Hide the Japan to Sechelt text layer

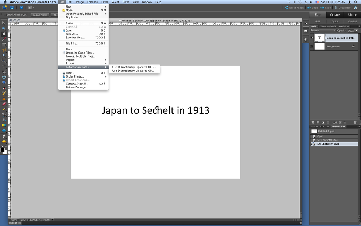(311, 38)
